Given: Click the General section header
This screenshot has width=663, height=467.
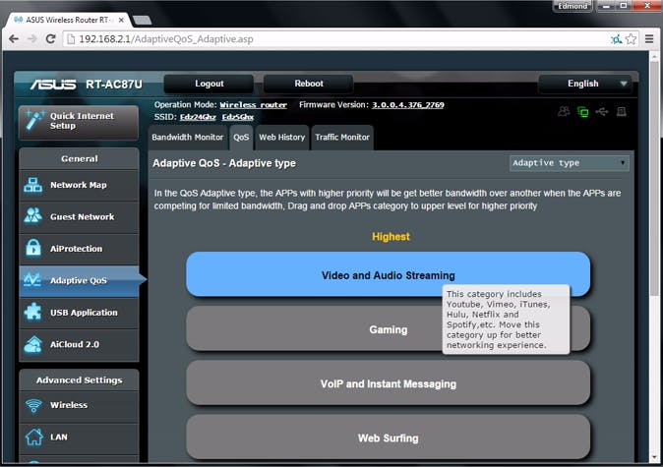Looking at the screenshot, I should 79,159.
